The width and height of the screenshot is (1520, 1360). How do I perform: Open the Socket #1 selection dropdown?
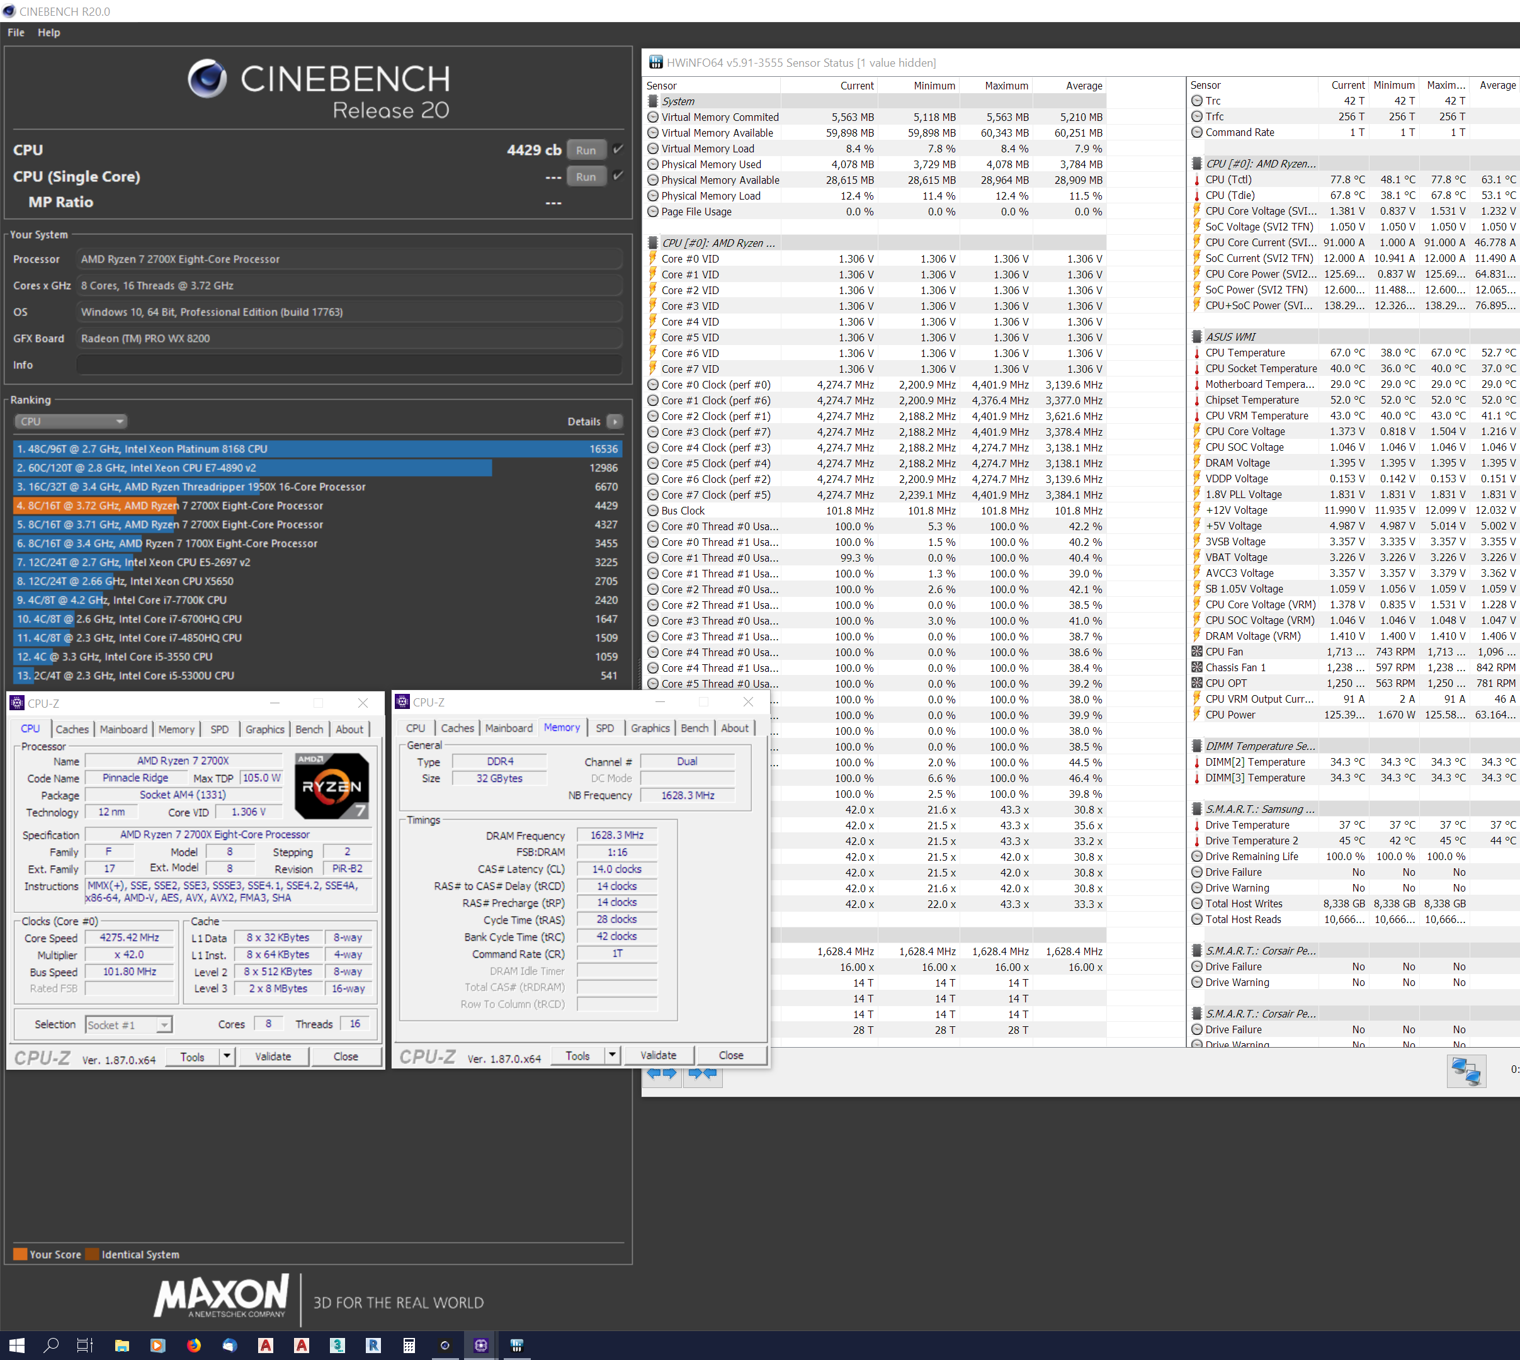coord(128,1024)
